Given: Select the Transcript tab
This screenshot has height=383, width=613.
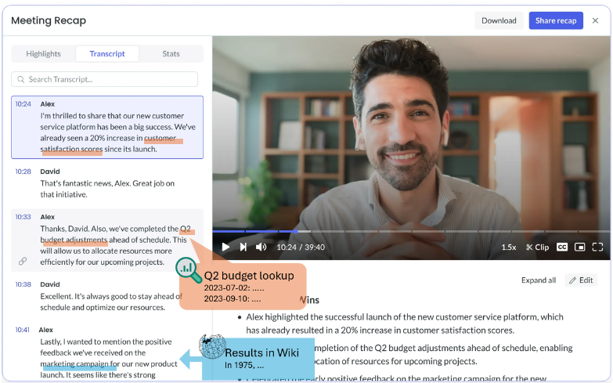Looking at the screenshot, I should 107,53.
